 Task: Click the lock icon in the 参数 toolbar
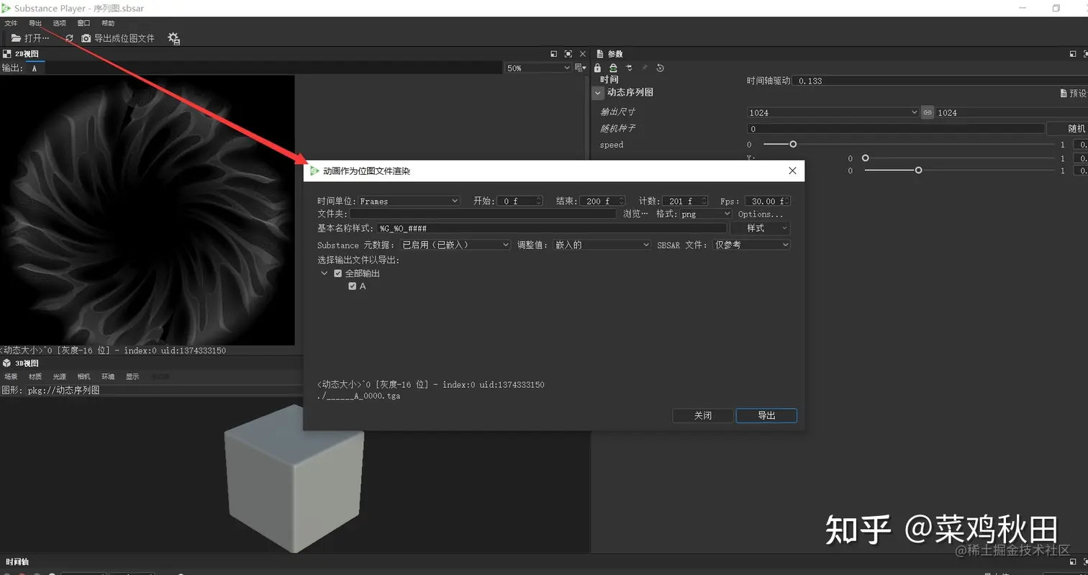pyautogui.click(x=597, y=68)
